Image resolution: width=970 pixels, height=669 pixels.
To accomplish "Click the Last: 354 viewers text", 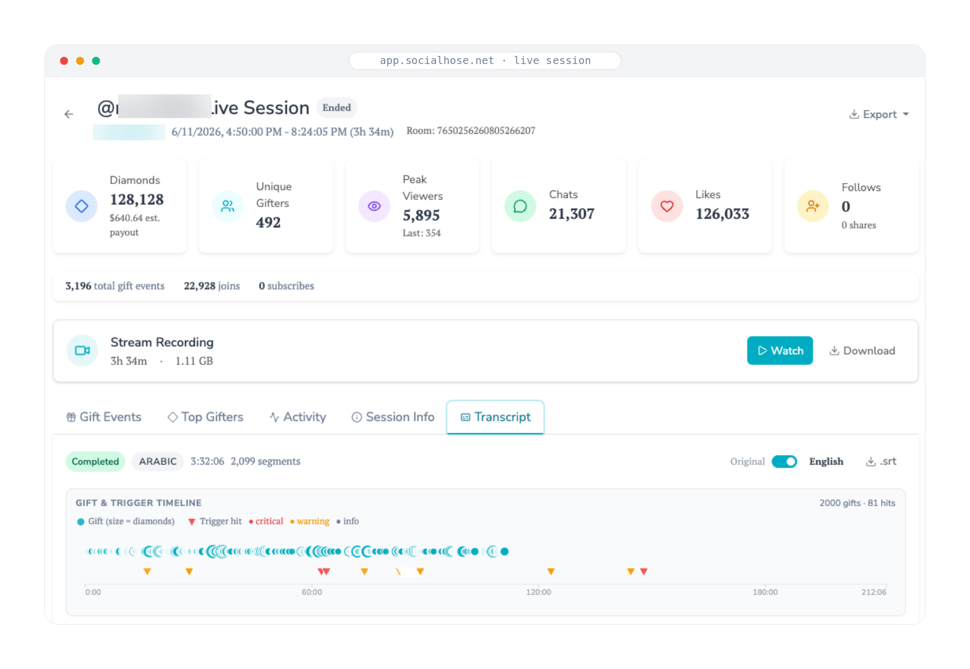I will 422,233.
